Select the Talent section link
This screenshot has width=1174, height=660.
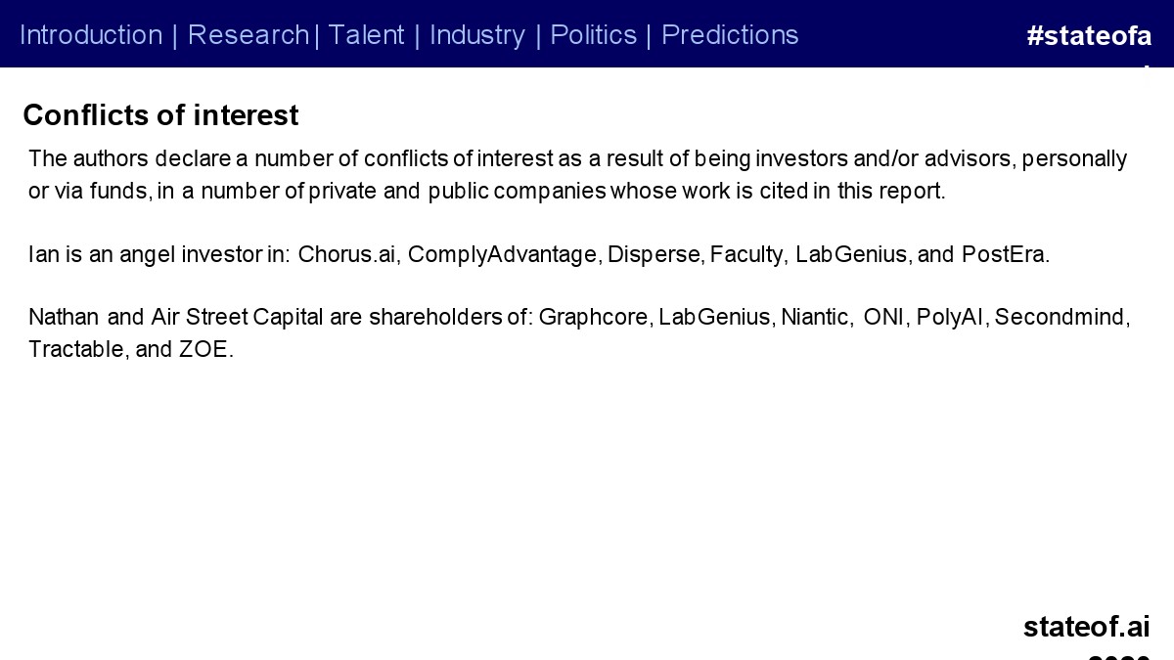point(366,35)
